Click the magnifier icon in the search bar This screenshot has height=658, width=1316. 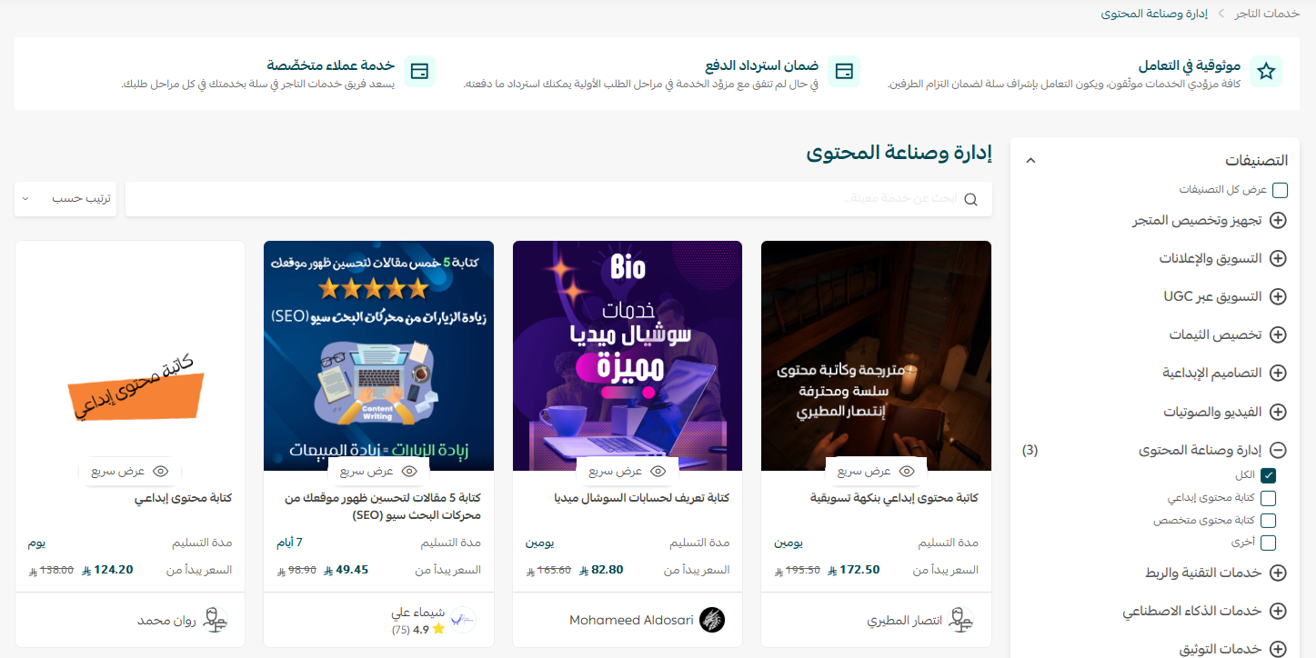(970, 199)
